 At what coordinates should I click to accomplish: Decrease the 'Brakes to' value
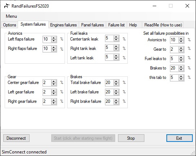[x=181, y=70]
